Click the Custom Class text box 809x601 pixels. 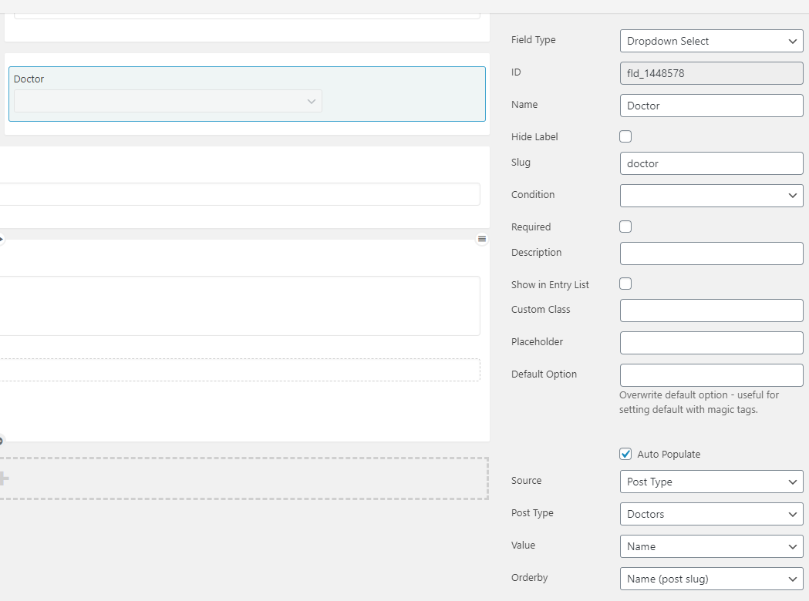tap(711, 311)
